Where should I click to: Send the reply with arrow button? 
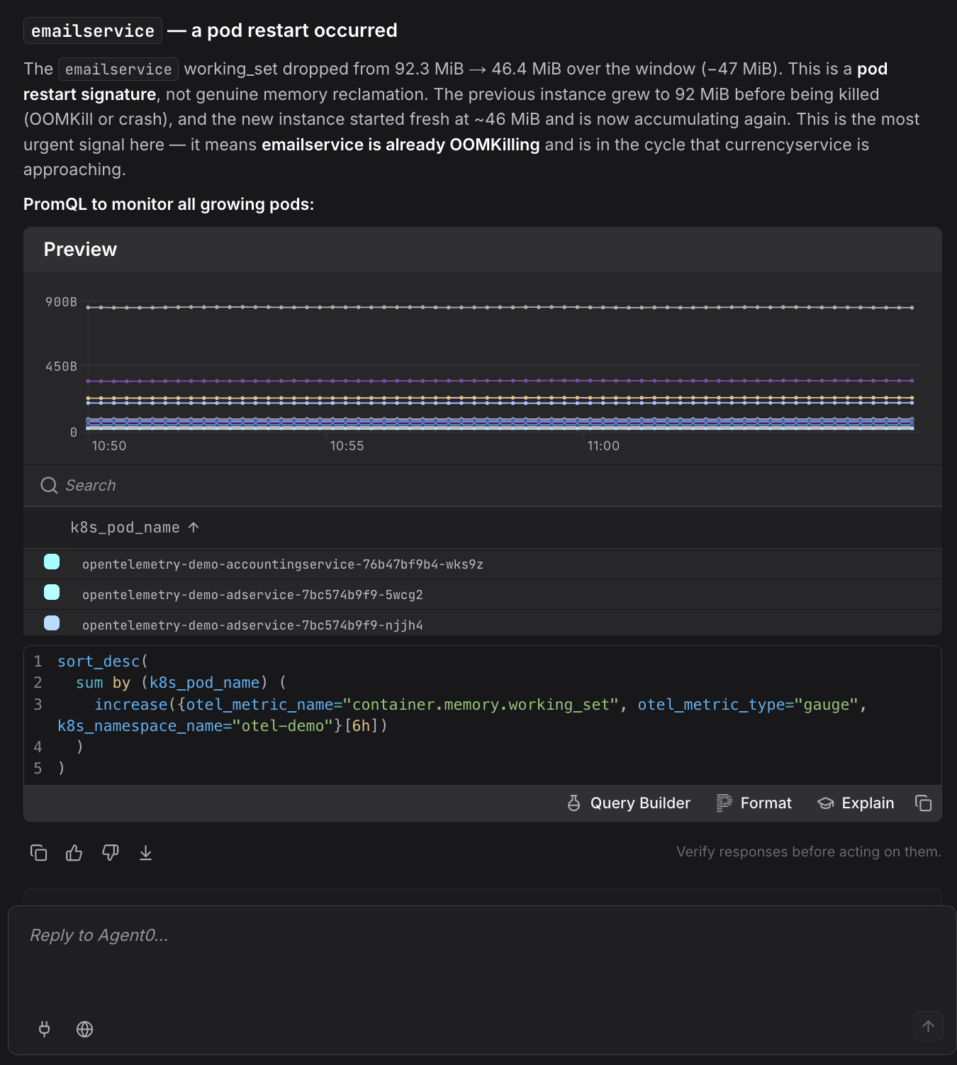click(x=928, y=1026)
